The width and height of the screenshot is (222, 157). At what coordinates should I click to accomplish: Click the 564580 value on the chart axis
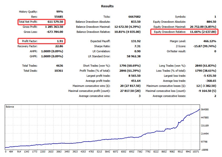pyautogui.click(x=205, y=110)
